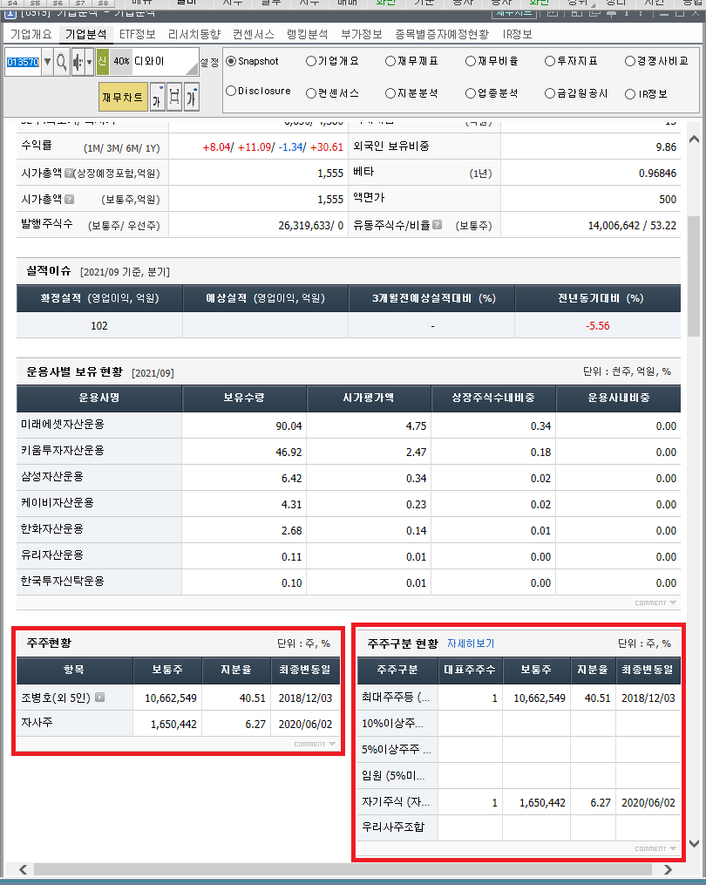Click the speaker sound icon beside search
Viewport: 706px width, 885px height.
(x=78, y=62)
